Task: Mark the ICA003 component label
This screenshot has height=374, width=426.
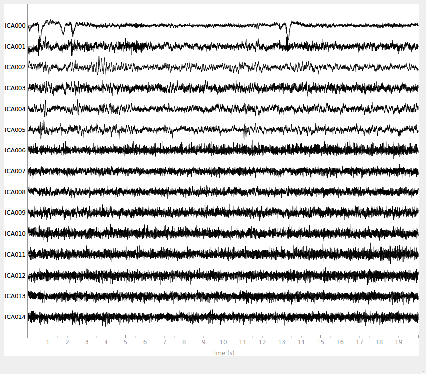Action: pos(15,88)
